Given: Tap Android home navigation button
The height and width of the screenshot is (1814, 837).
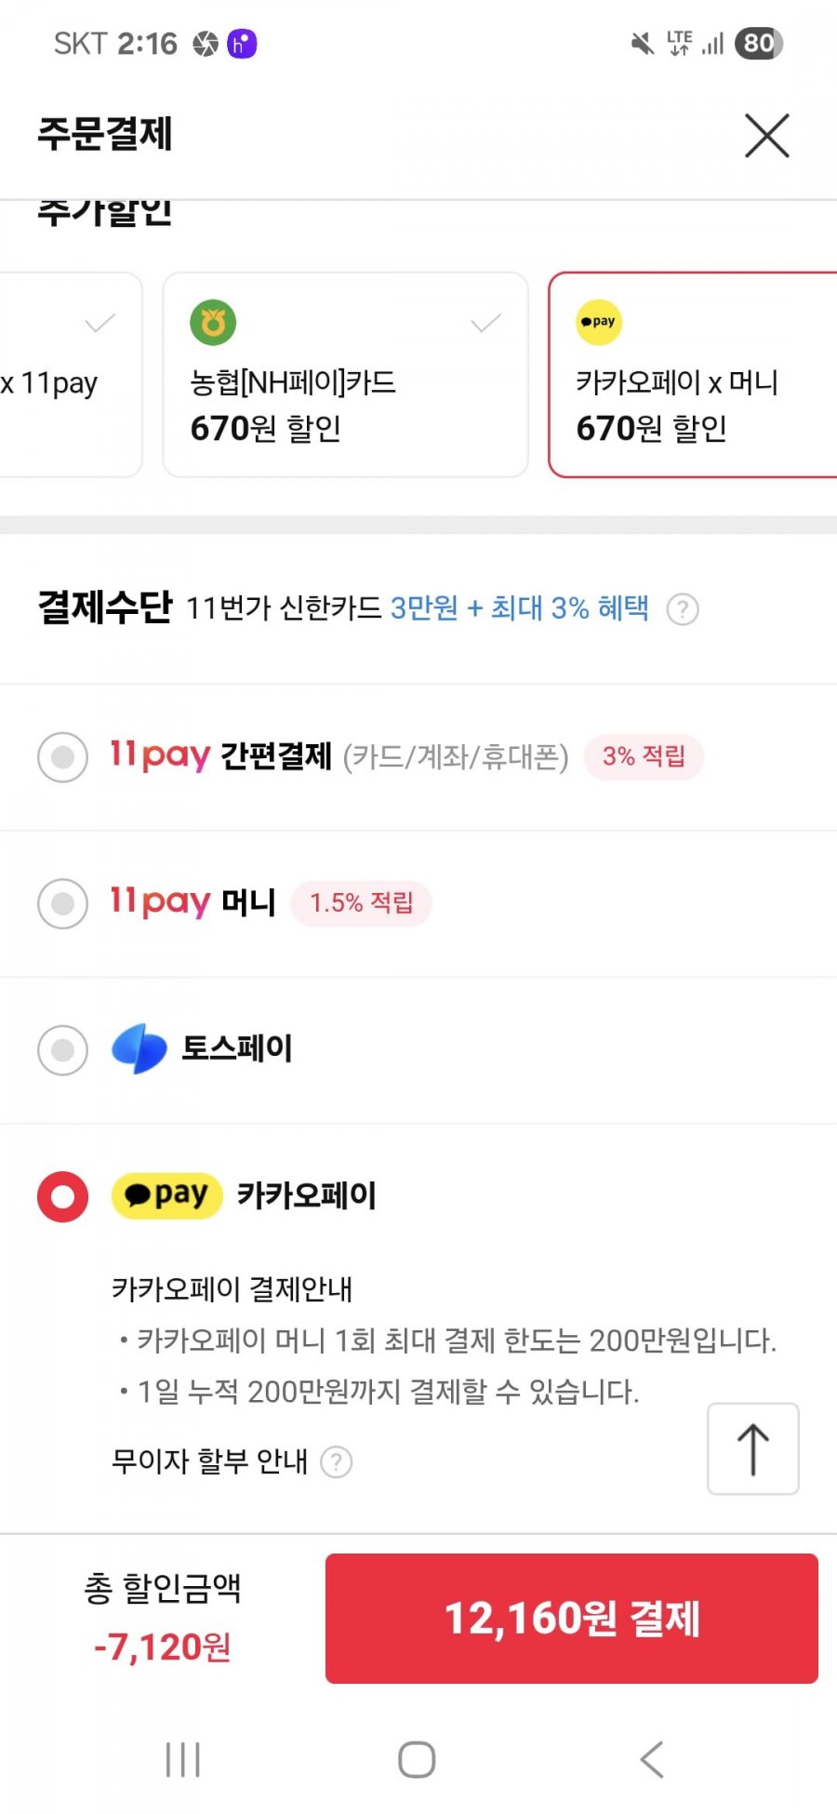Looking at the screenshot, I should (x=417, y=1759).
